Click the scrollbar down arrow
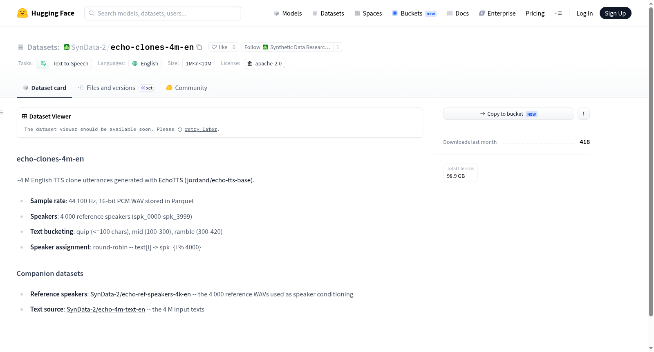Image resolution: width=654 pixels, height=352 pixels. (651, 348)
